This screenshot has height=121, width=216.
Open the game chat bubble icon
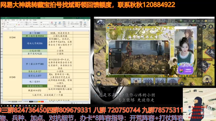[x=99, y=82]
